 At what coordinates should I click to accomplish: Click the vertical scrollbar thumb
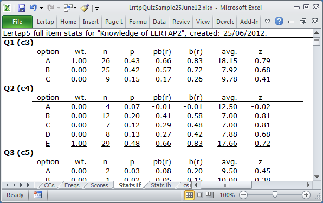point(316,42)
